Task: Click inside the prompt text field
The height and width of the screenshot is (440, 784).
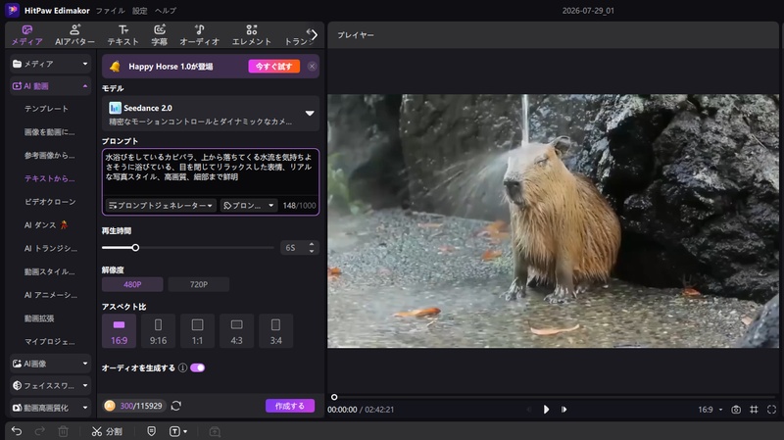Action: 211,172
